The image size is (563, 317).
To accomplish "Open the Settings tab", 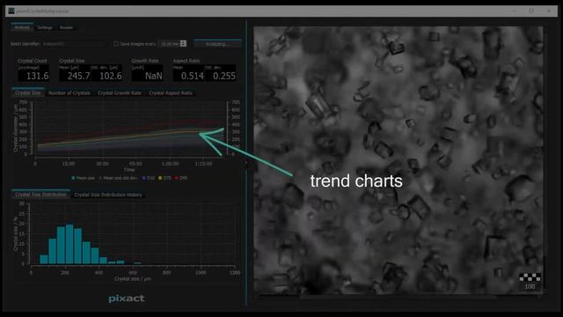I will point(45,27).
